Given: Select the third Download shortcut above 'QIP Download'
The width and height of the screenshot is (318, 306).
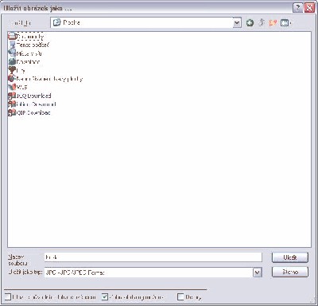Looking at the screenshot, I should click(32, 104).
